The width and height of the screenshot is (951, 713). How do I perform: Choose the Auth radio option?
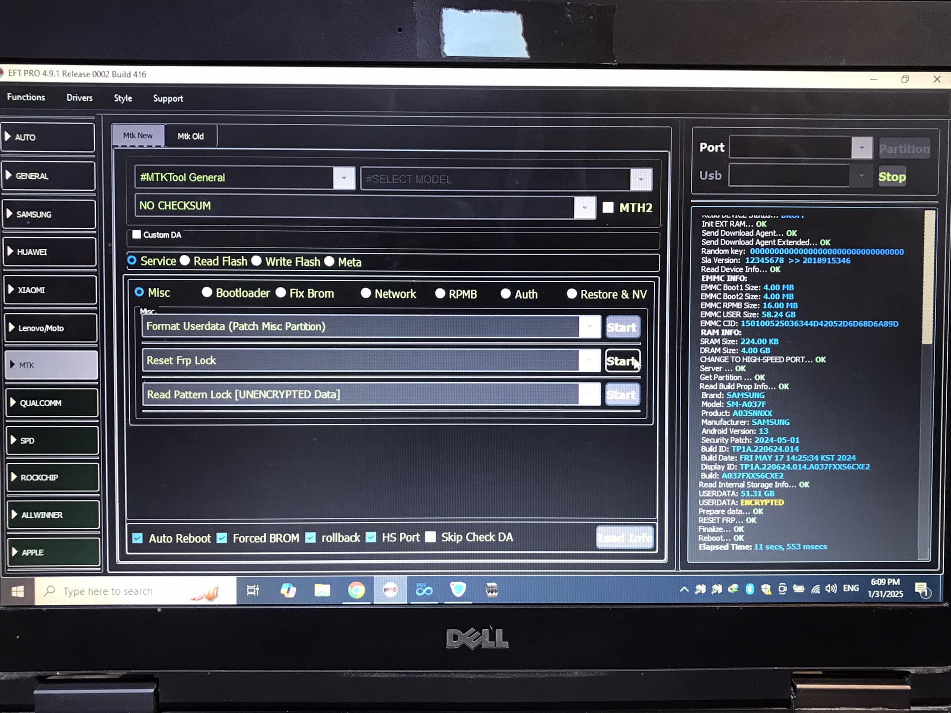[x=506, y=294]
